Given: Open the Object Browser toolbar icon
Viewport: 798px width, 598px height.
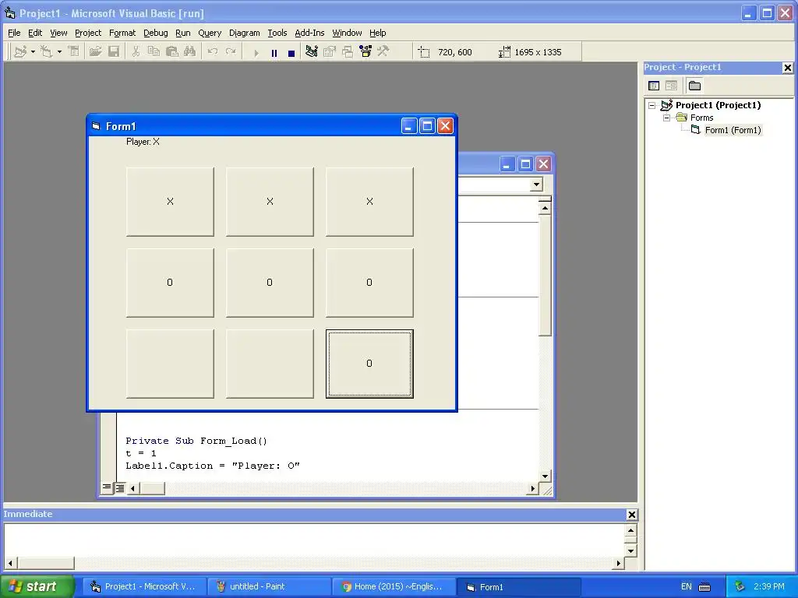Looking at the screenshot, I should click(365, 52).
